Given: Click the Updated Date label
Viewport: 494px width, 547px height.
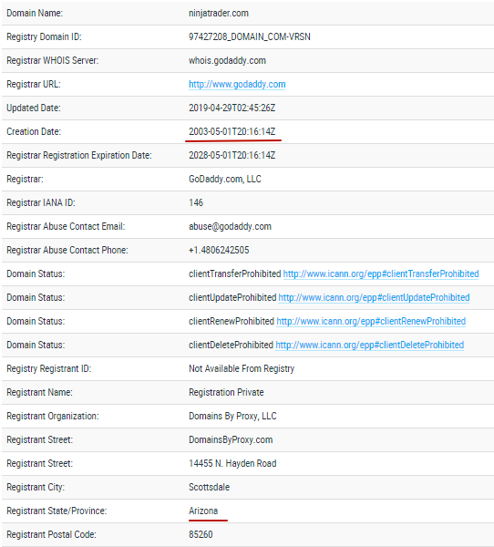Looking at the screenshot, I should tap(34, 108).
